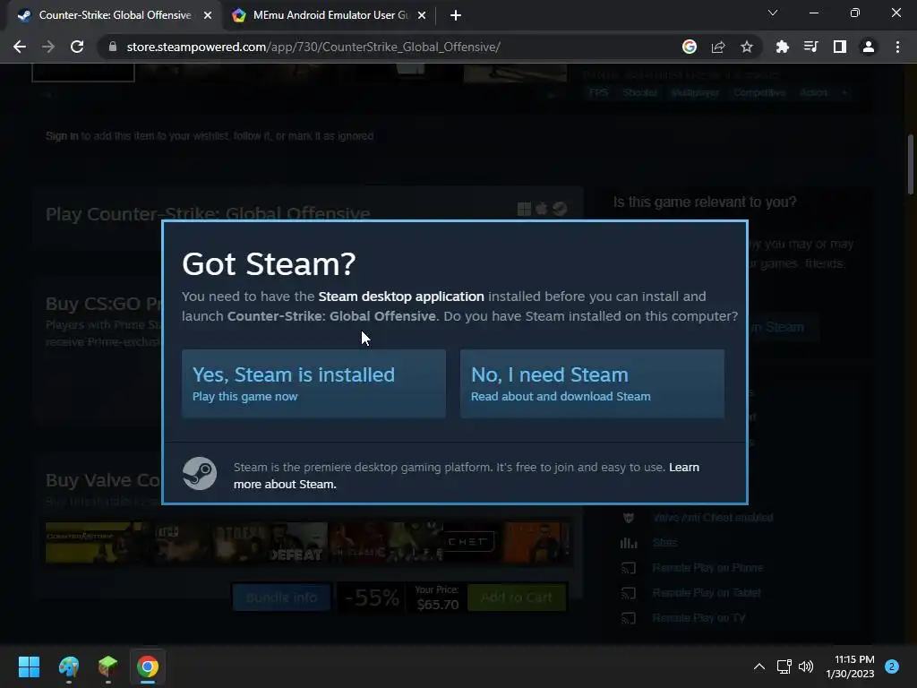
Task: Click Play Counter-Strike: Global Offensive heading
Action: [x=208, y=213]
